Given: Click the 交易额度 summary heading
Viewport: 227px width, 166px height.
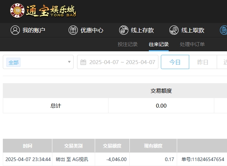Looking at the screenshot, I should click(161, 91).
